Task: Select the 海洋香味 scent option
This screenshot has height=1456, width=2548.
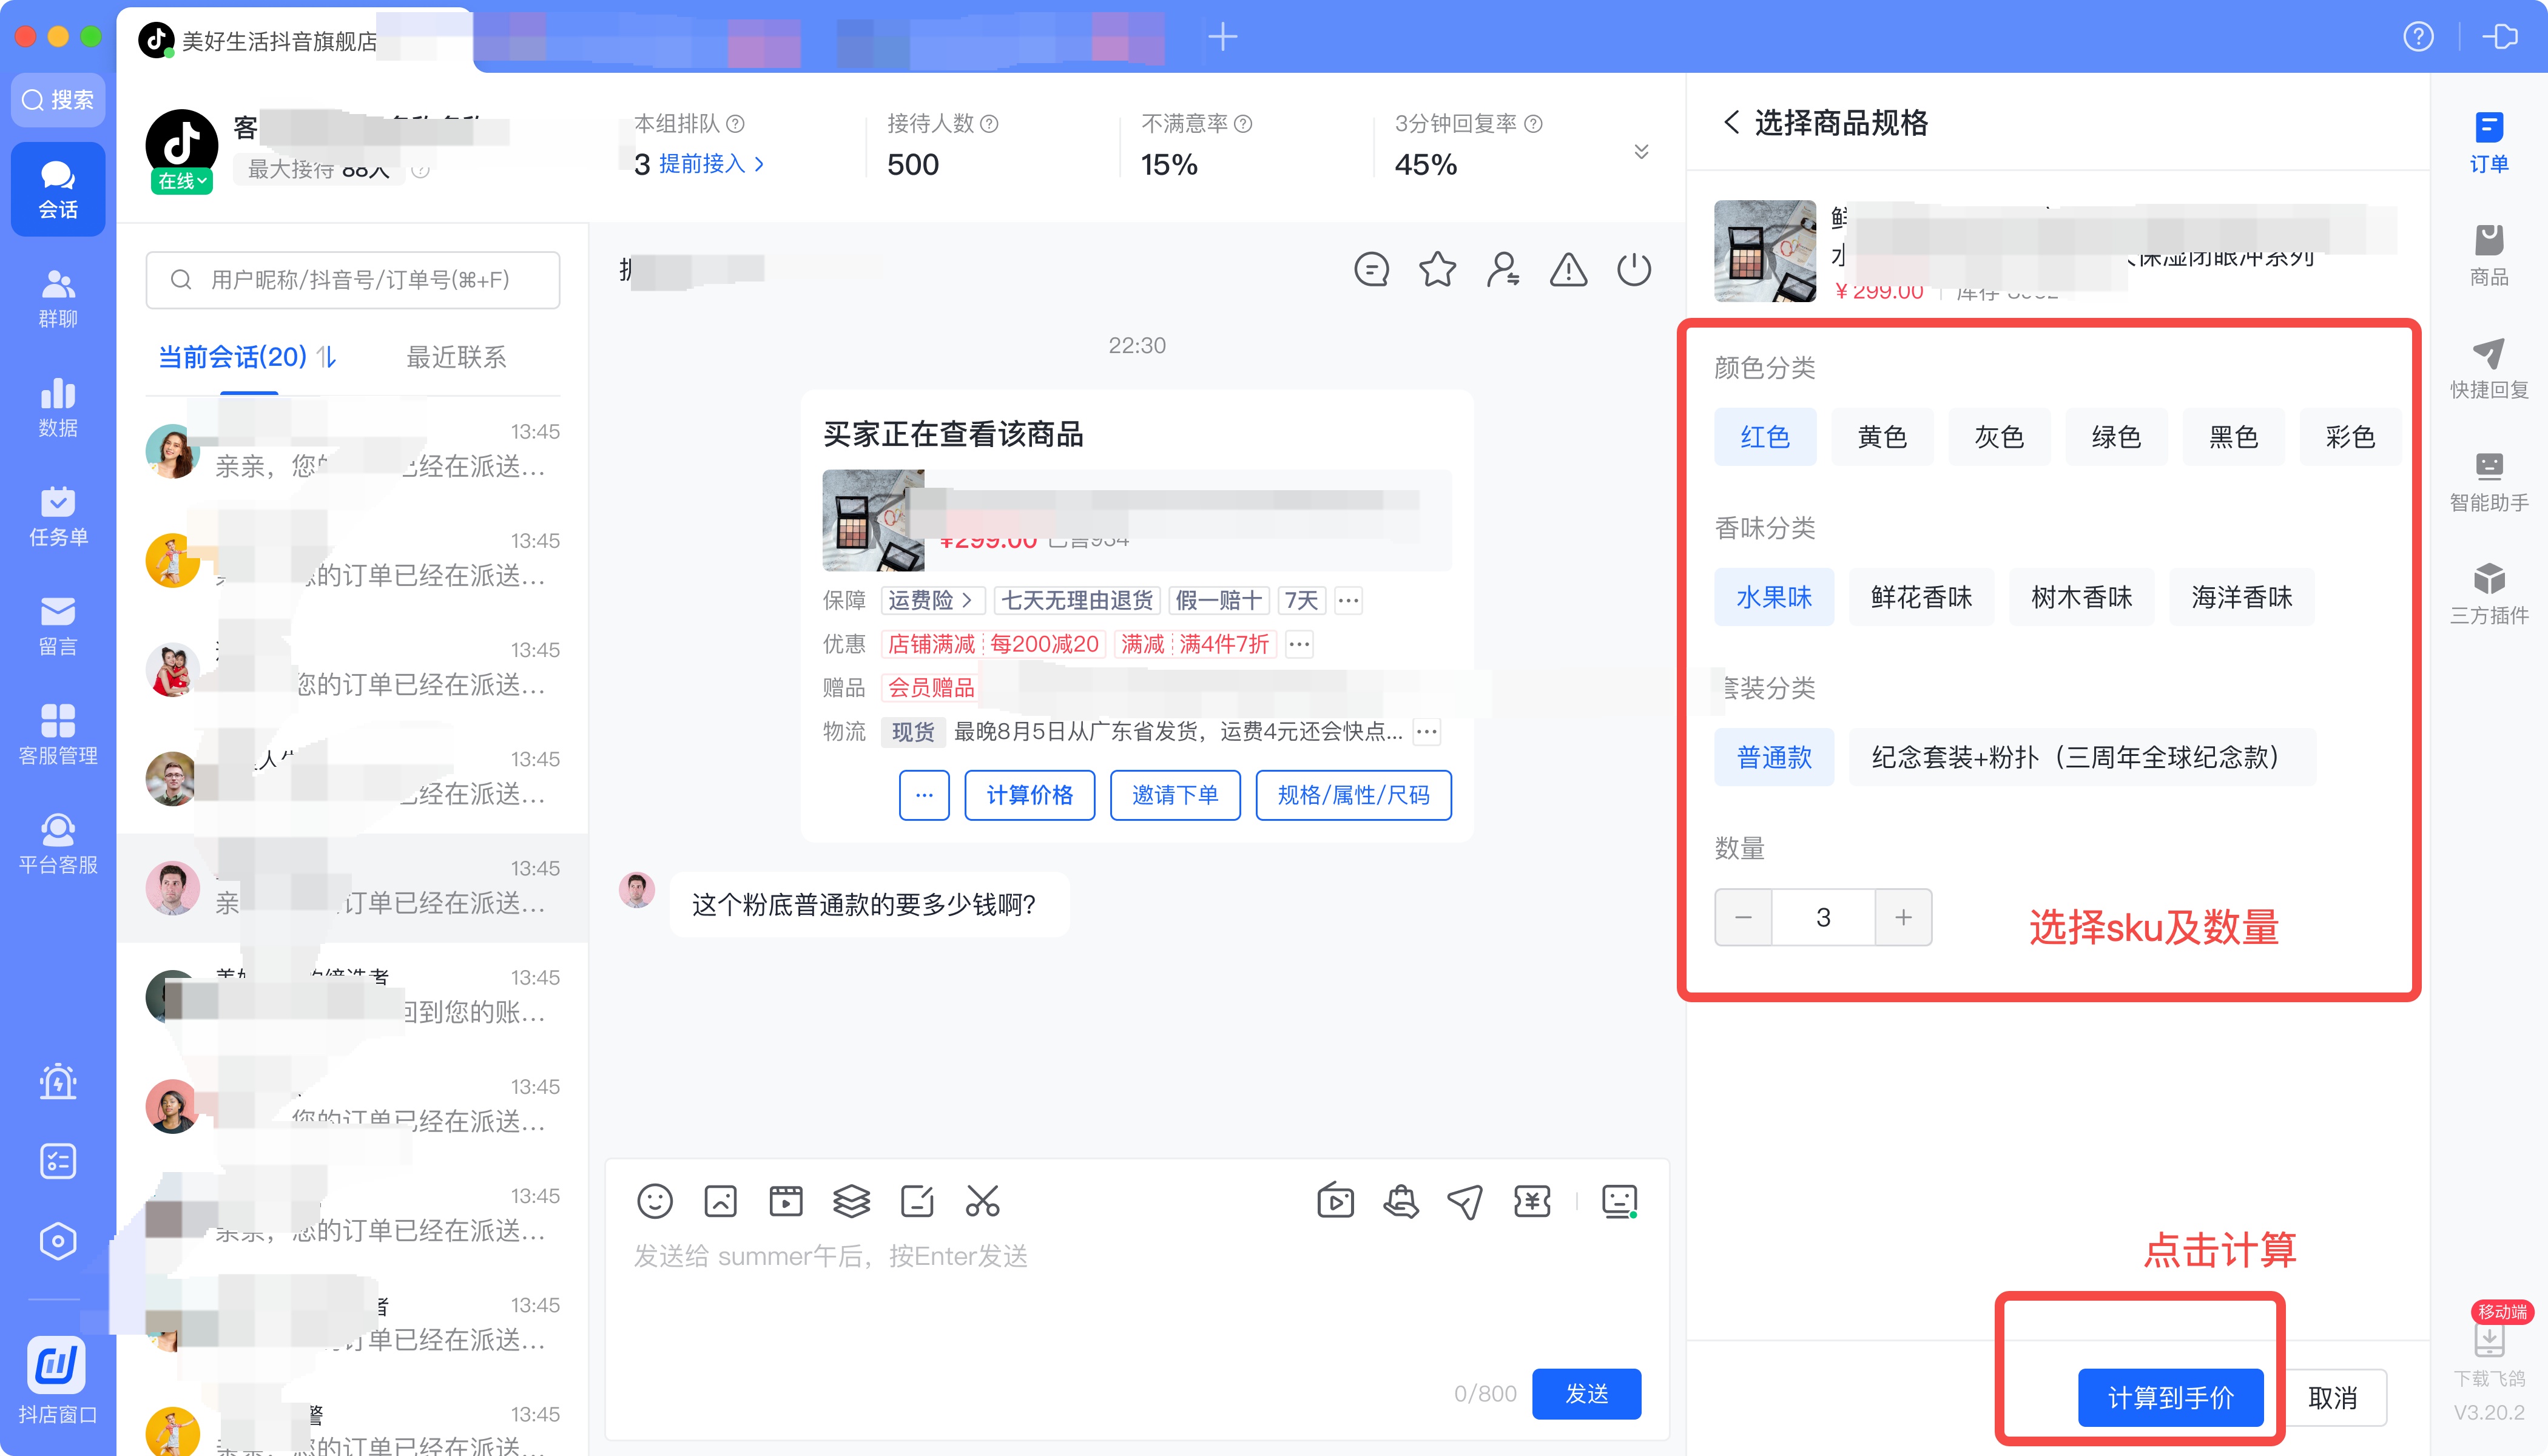Action: click(x=2241, y=597)
